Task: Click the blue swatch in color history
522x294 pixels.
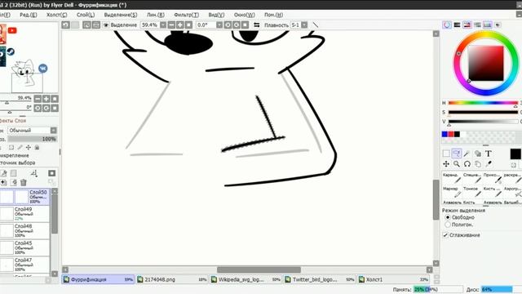Action: [445, 134]
